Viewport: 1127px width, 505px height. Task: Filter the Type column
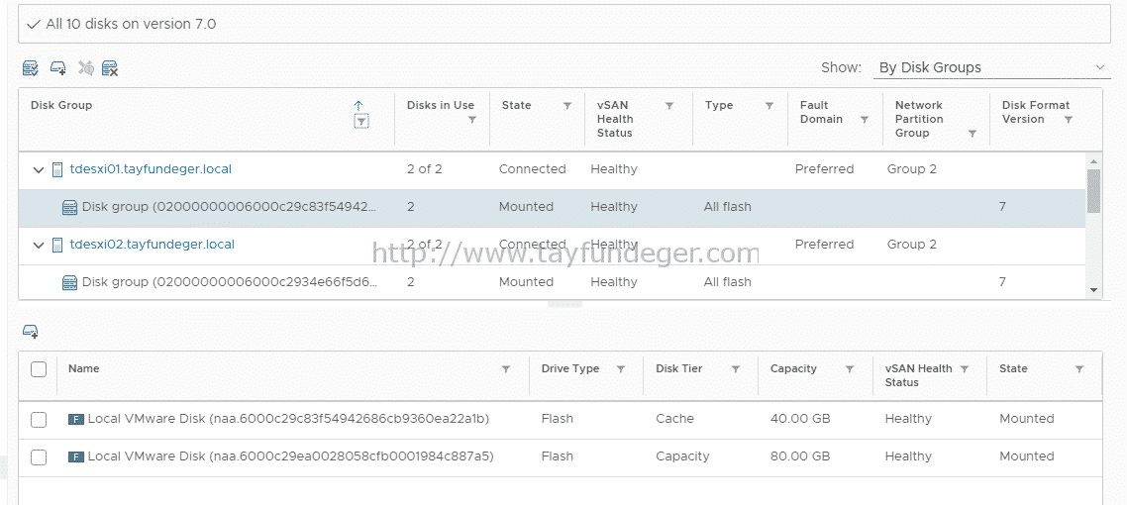pos(769,106)
